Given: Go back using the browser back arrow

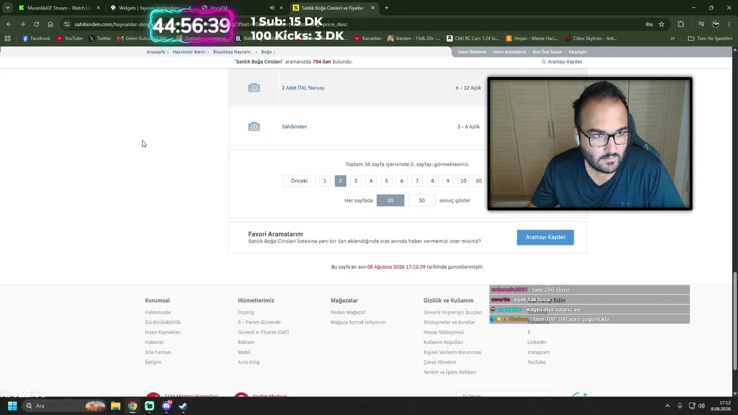Looking at the screenshot, I should (9, 24).
